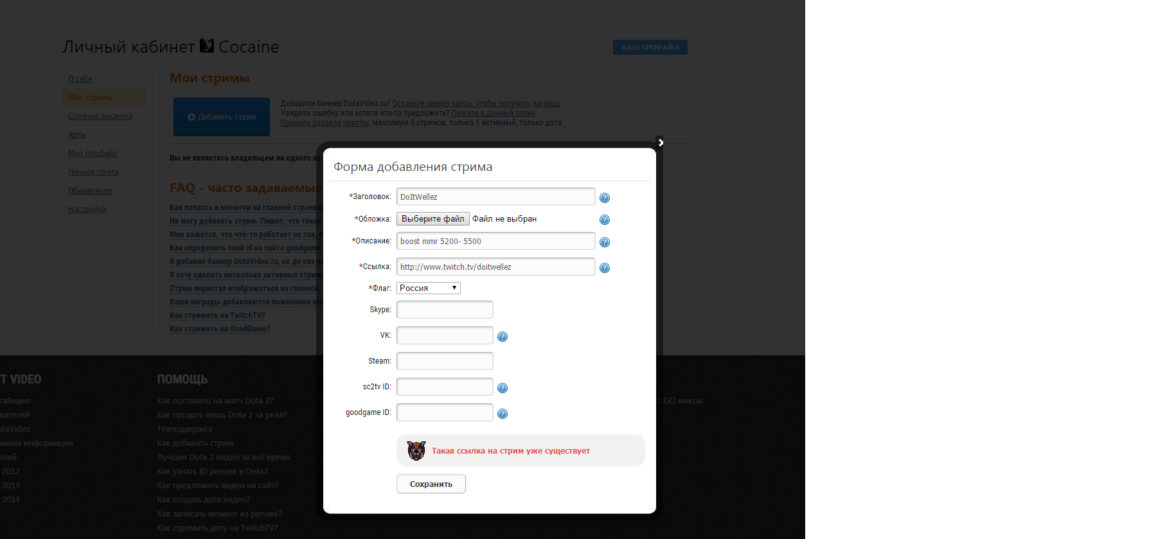Open Личная почта in the sidebar

(93, 172)
